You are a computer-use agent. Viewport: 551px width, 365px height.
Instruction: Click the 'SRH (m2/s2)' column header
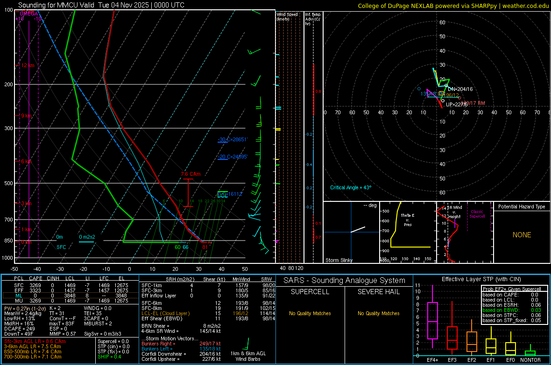click(180, 279)
